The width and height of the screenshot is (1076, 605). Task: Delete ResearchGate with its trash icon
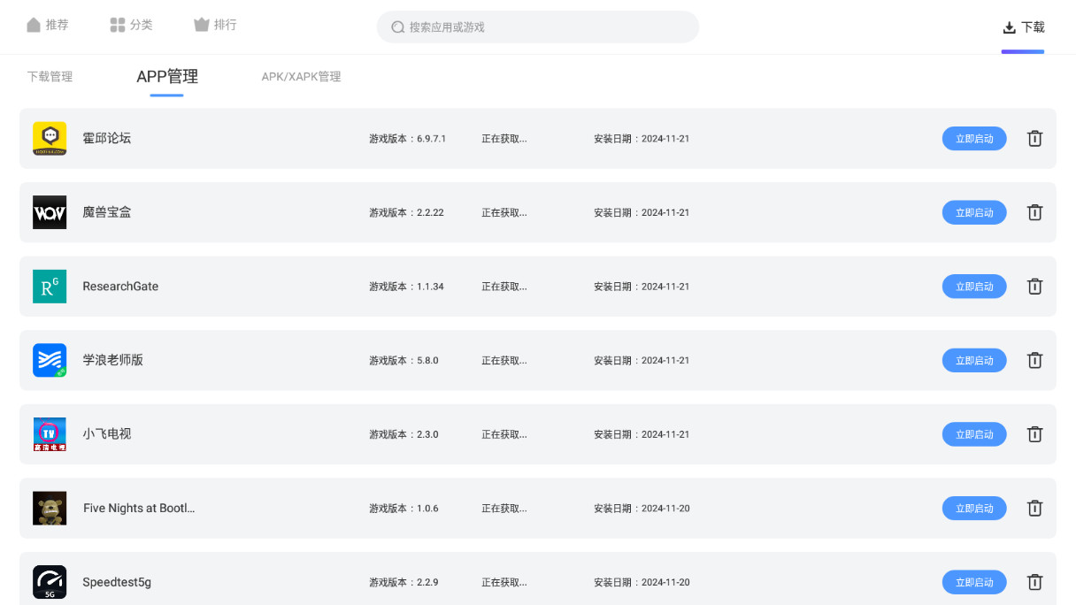1034,287
